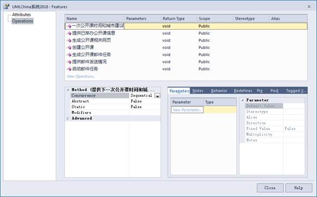The height and width of the screenshot is (197, 317).
Task: Click the Parameter column header in parameters grid
Action: [x=187, y=102]
